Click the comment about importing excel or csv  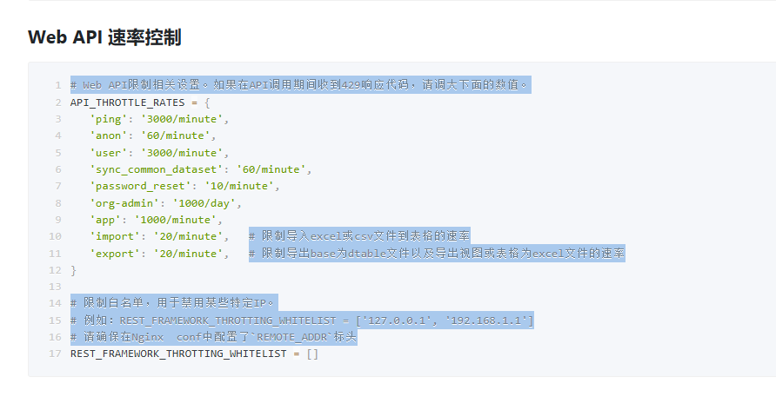pyautogui.click(x=359, y=236)
